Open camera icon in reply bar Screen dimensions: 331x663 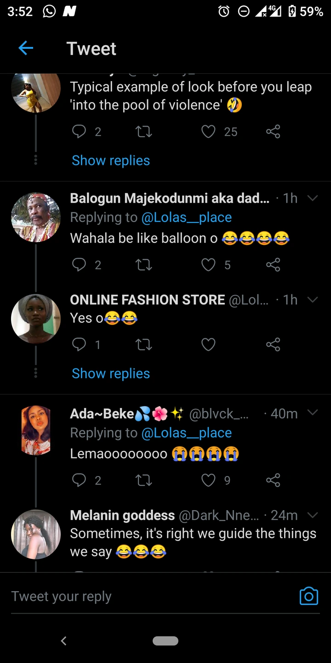tap(308, 596)
